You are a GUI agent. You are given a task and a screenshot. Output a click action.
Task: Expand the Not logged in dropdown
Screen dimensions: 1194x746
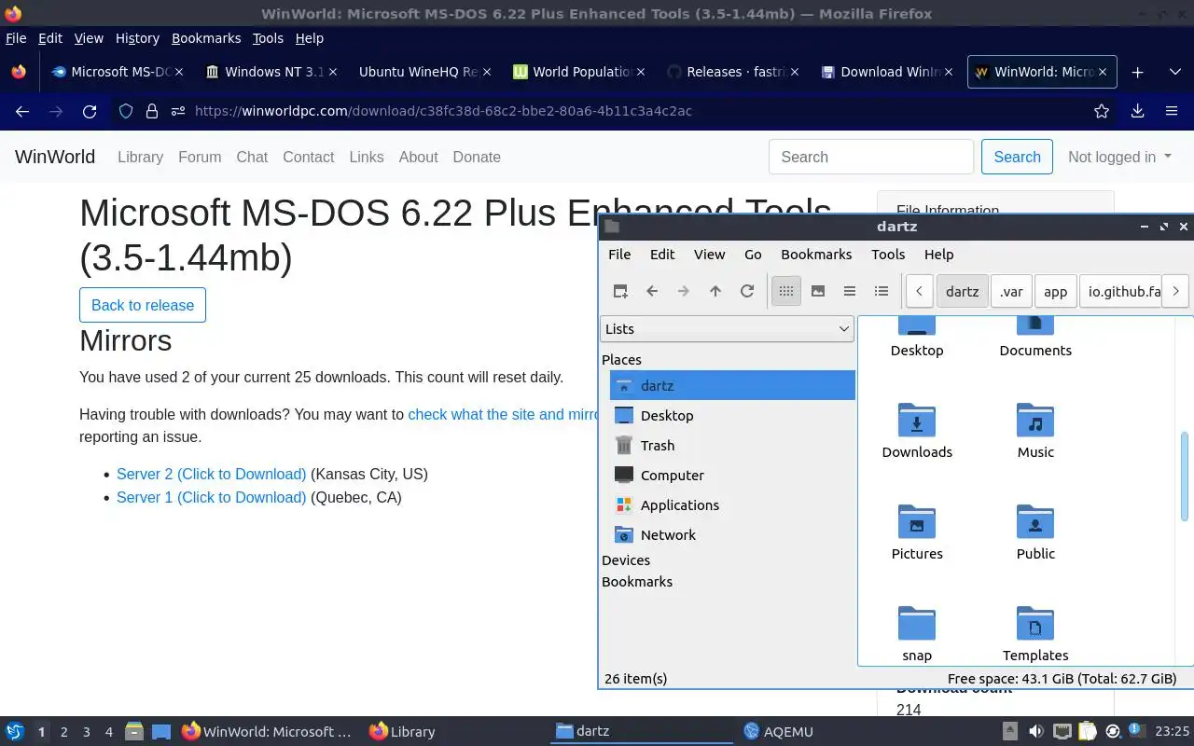[1119, 157]
